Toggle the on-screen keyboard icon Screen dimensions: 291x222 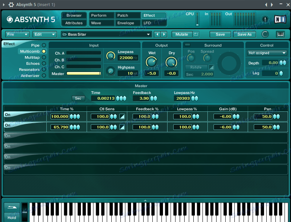280,34
